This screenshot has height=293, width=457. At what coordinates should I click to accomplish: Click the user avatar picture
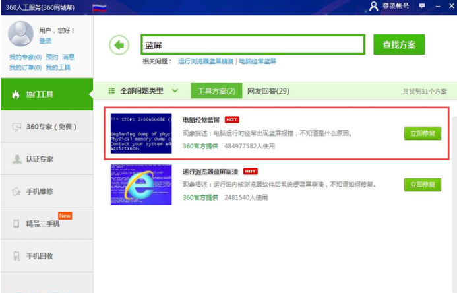(20, 34)
